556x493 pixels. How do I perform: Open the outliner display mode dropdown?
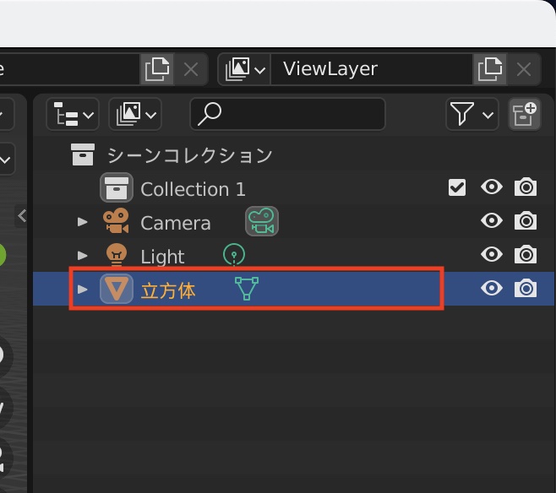click(x=72, y=114)
